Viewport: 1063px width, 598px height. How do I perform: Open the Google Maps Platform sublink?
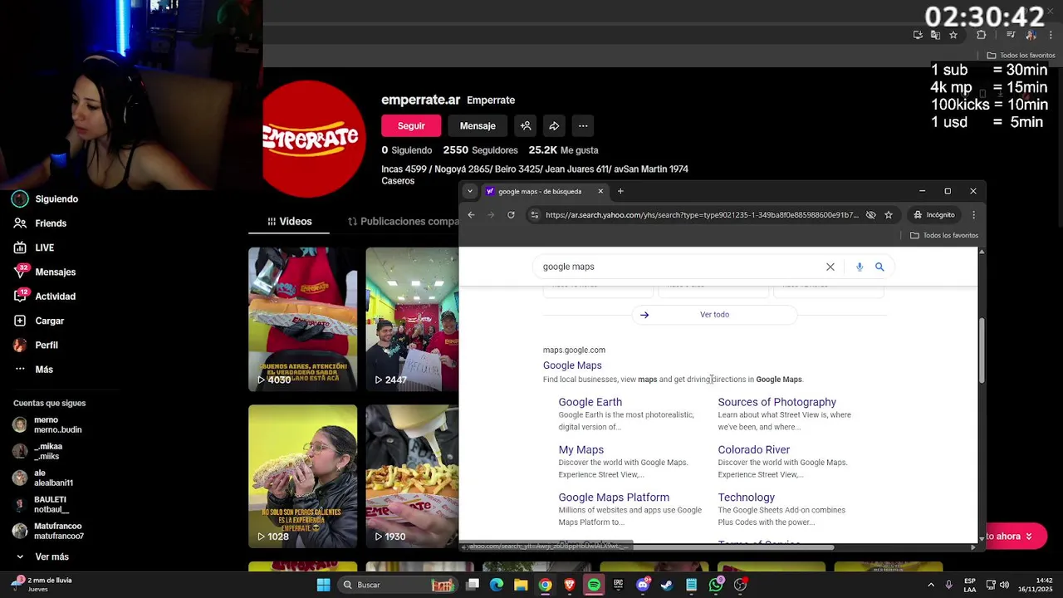tap(614, 498)
